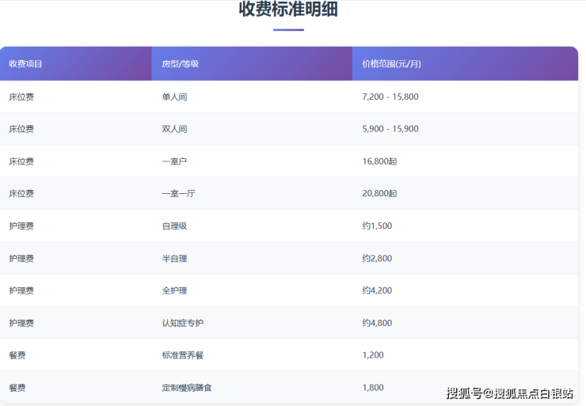This screenshot has height=406, width=586.
Task: Click the 16,800起 price cell
Action: pos(379,161)
